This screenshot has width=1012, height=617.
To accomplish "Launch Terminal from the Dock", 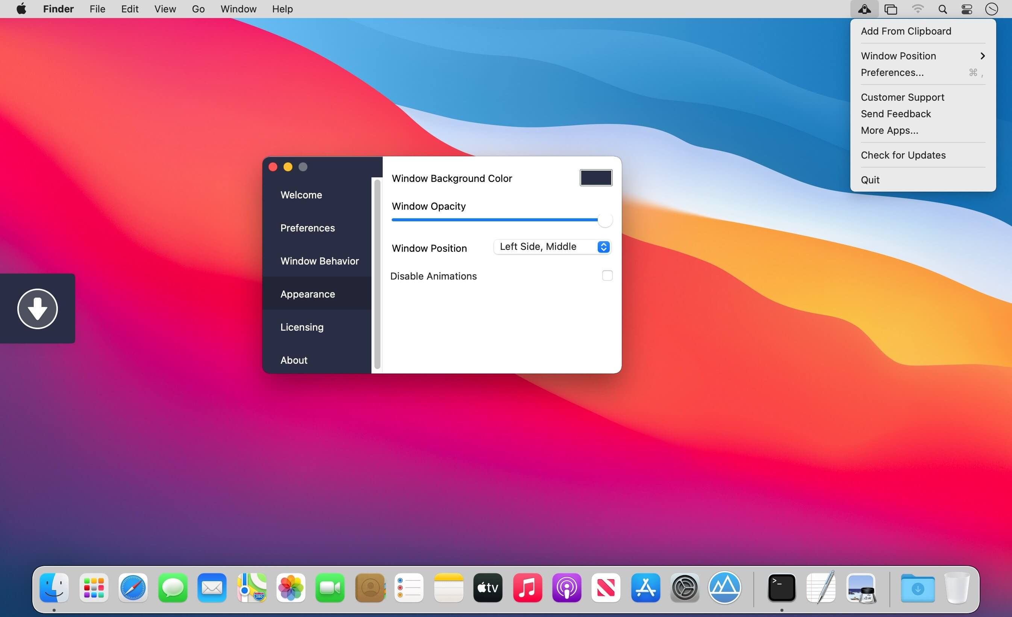I will pyautogui.click(x=782, y=588).
